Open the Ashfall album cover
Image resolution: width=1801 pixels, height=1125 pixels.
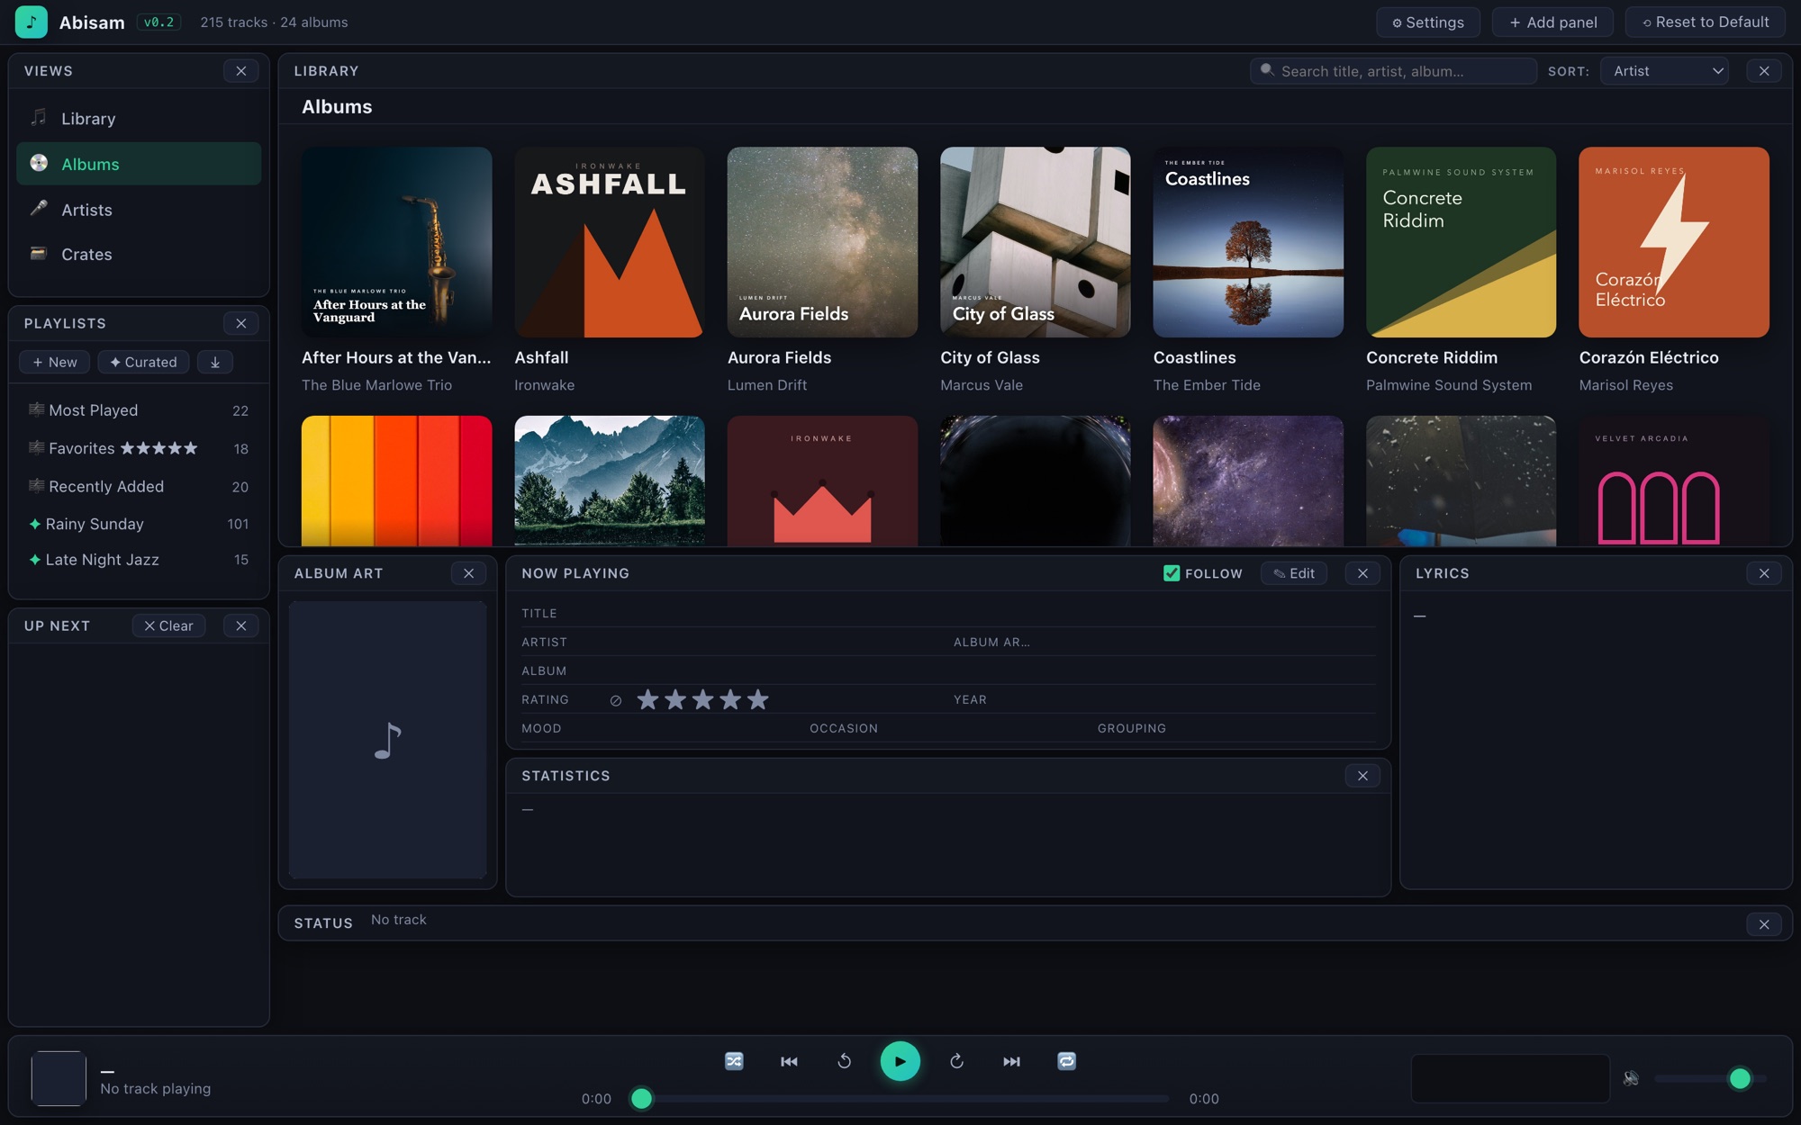(610, 242)
